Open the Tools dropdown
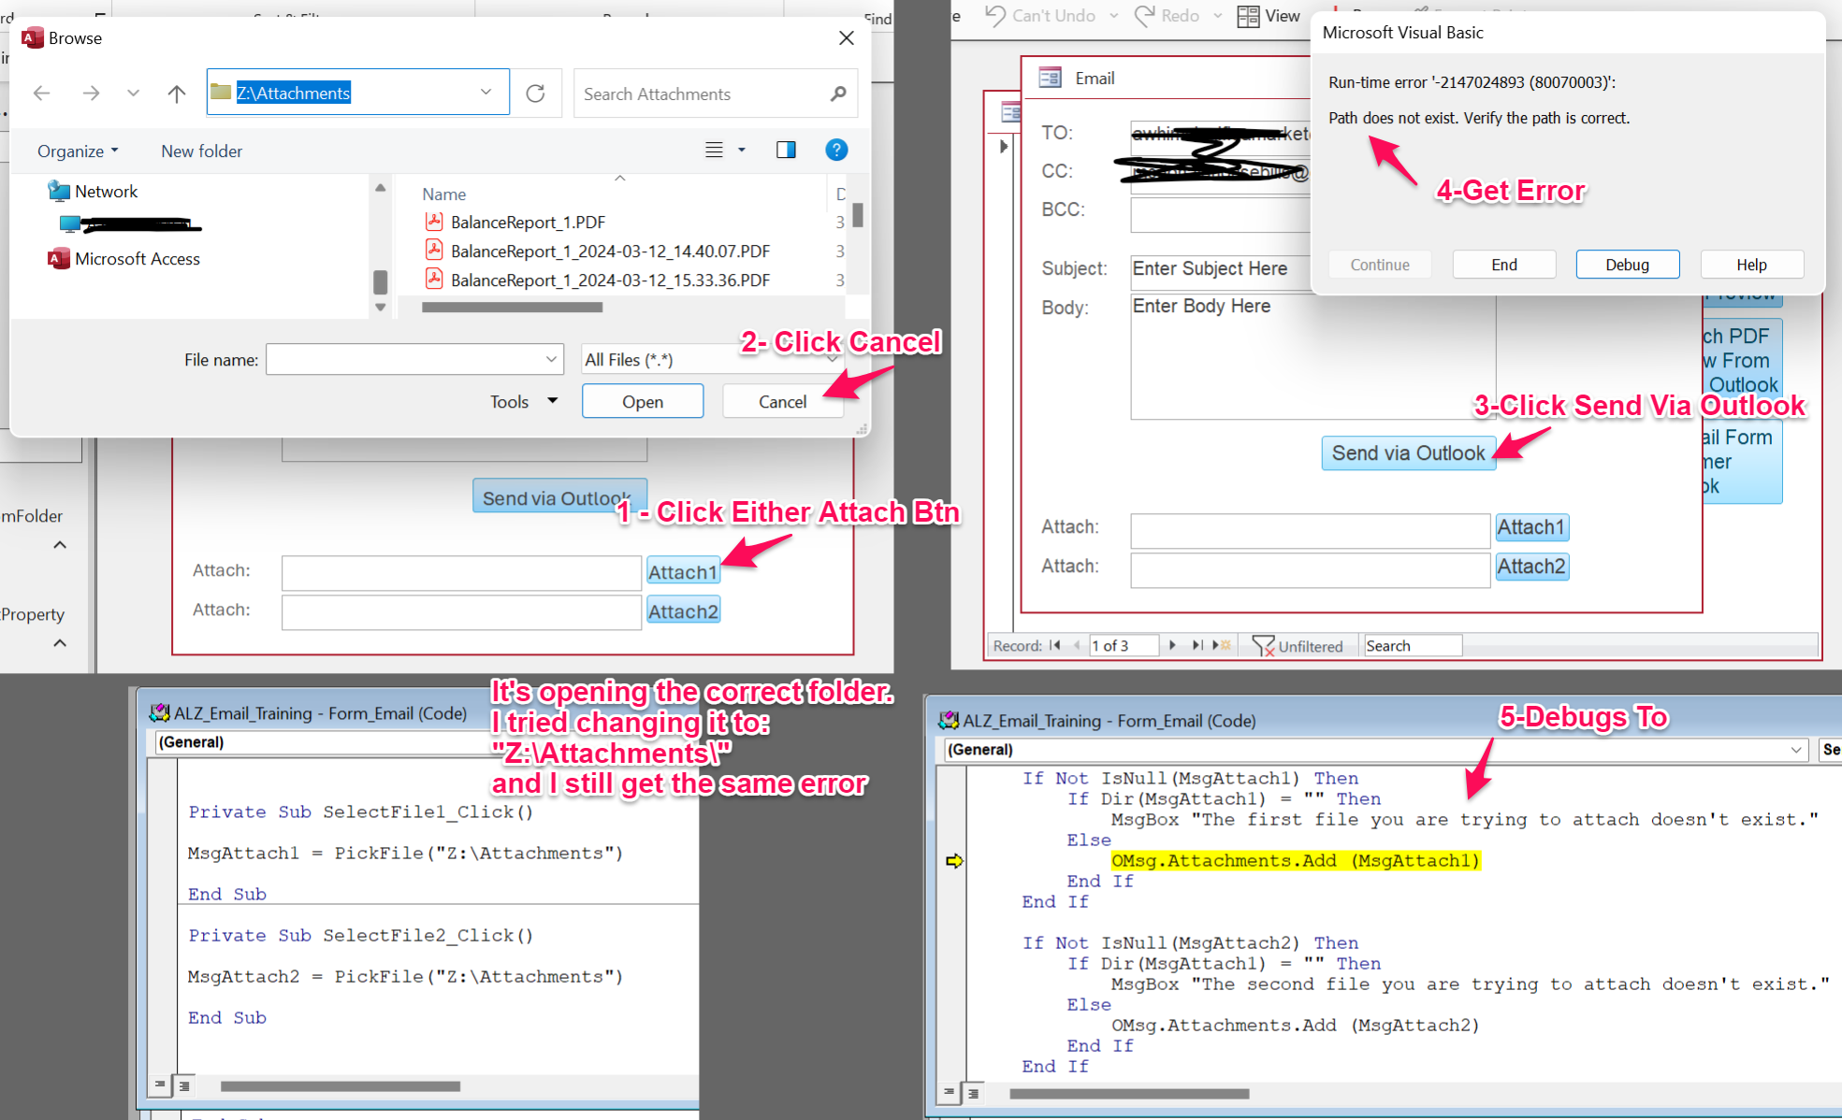Image resolution: width=1842 pixels, height=1120 pixels. tap(523, 402)
